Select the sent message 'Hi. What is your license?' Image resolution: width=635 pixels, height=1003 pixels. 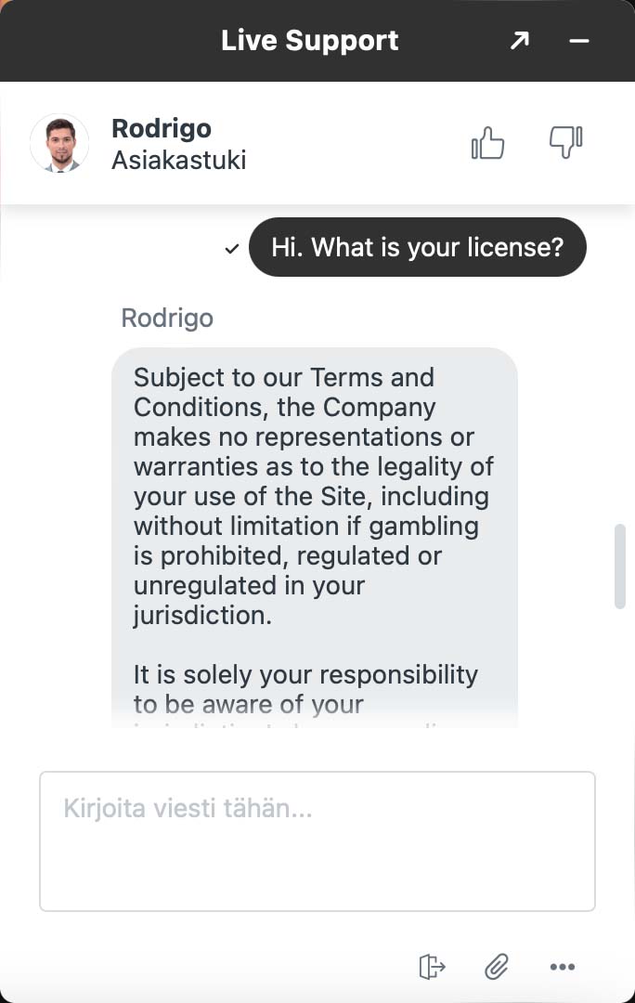click(x=417, y=247)
